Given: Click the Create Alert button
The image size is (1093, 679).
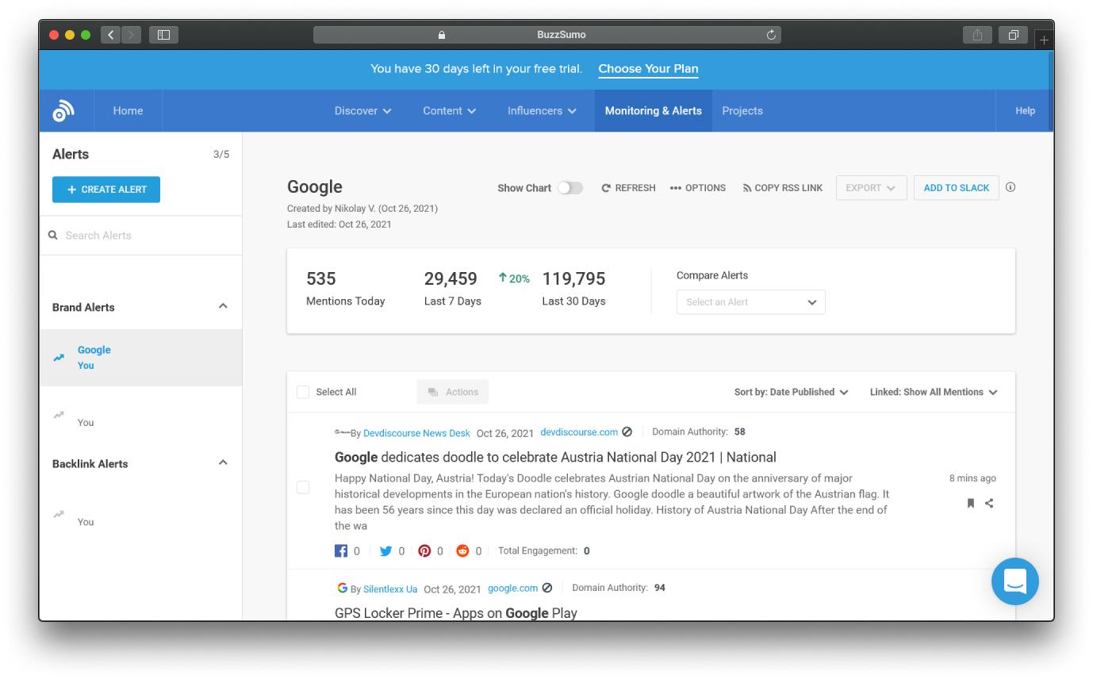Looking at the screenshot, I should (x=106, y=190).
